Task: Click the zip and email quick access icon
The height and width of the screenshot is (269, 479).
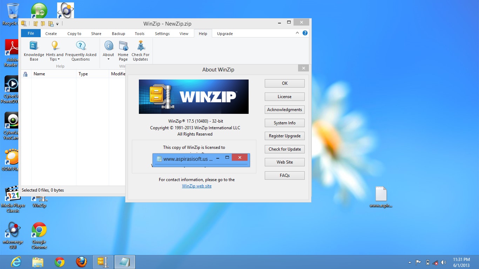Action: click(x=51, y=24)
